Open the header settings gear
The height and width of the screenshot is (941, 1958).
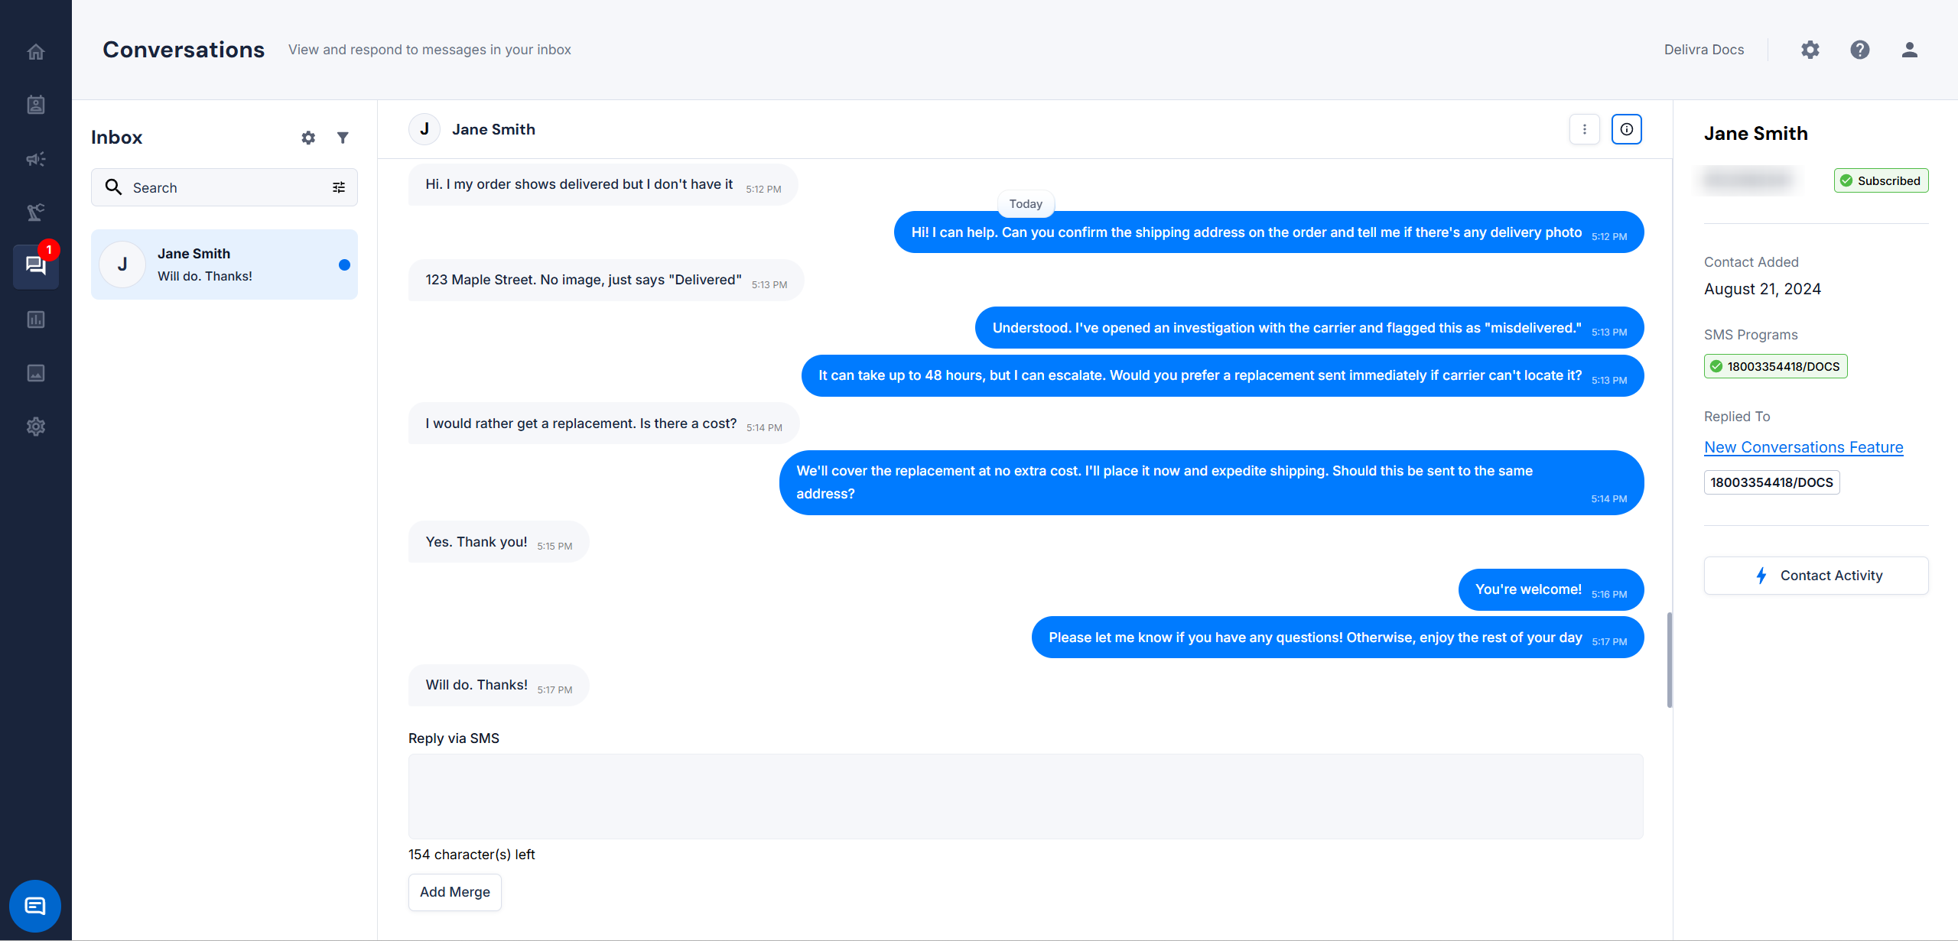coord(1810,50)
